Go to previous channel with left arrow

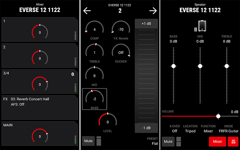pyautogui.click(x=87, y=11)
